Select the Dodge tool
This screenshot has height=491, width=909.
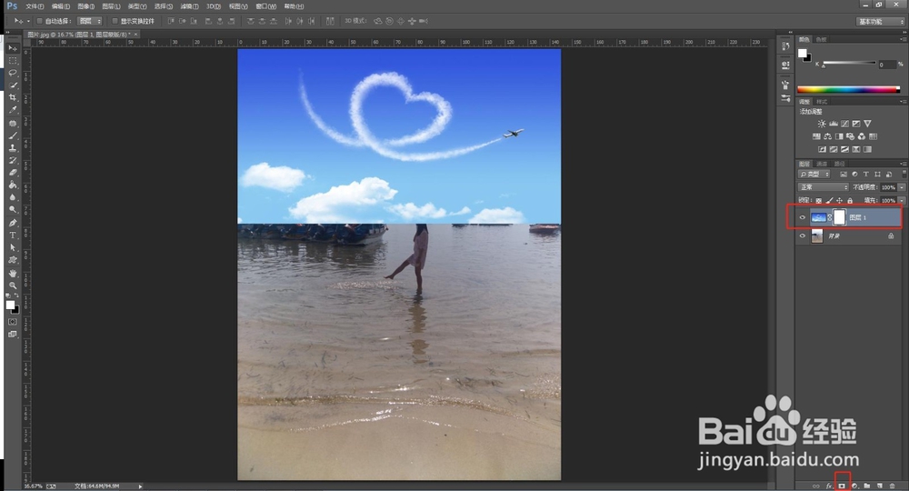[13, 209]
